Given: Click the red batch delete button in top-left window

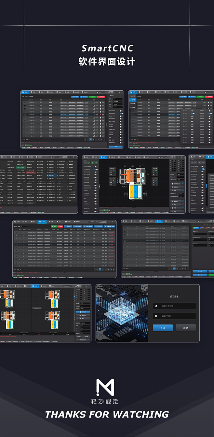Looking at the screenshot, I should tap(101, 97).
